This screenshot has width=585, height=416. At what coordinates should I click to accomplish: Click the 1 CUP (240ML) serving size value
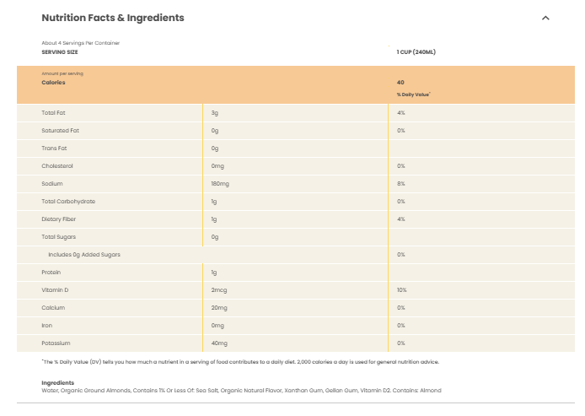click(x=416, y=52)
